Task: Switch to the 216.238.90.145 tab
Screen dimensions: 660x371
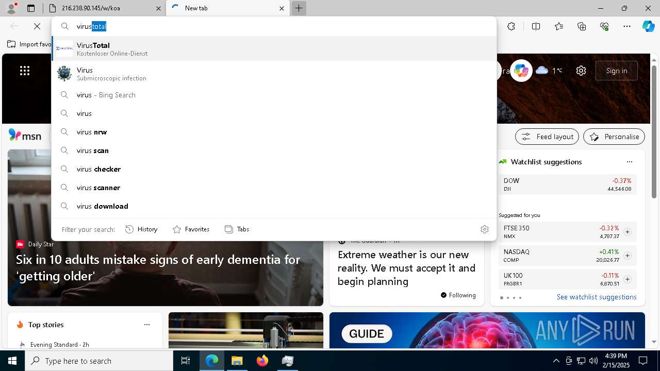Action: pos(104,8)
